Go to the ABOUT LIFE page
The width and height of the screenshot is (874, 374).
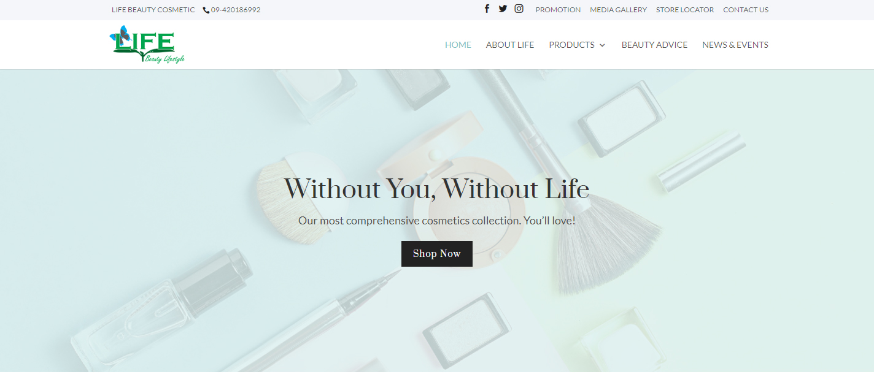[510, 45]
